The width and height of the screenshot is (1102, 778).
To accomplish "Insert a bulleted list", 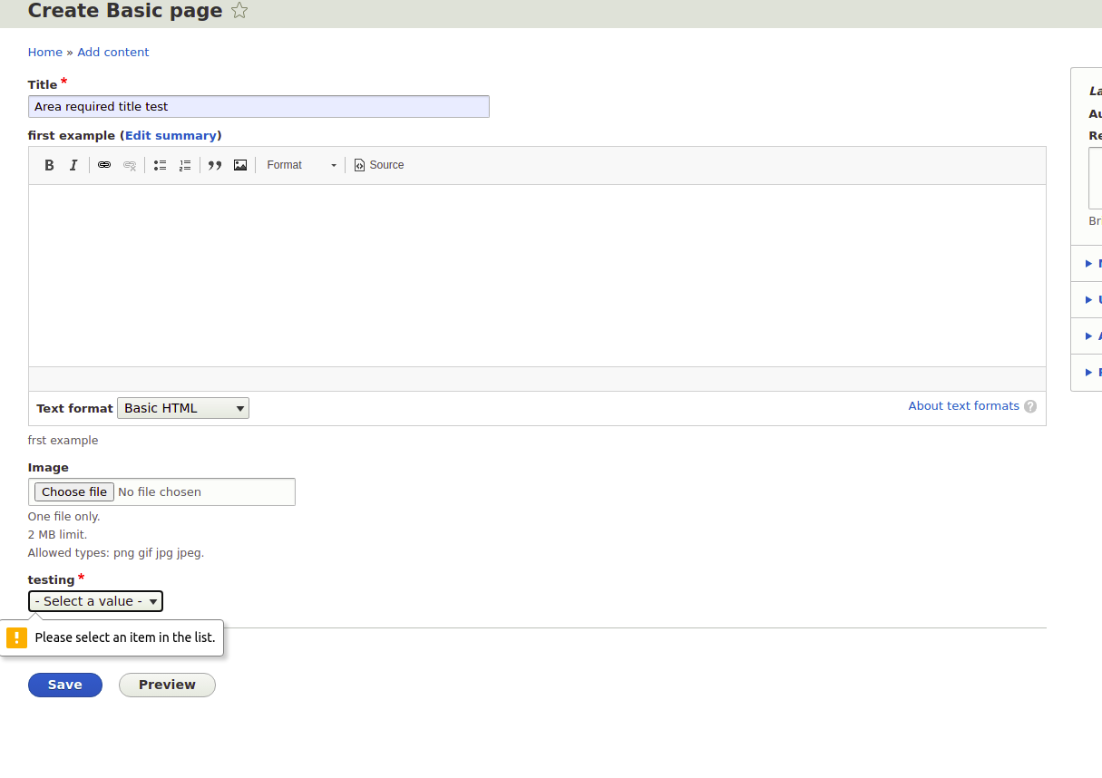I will click(160, 165).
